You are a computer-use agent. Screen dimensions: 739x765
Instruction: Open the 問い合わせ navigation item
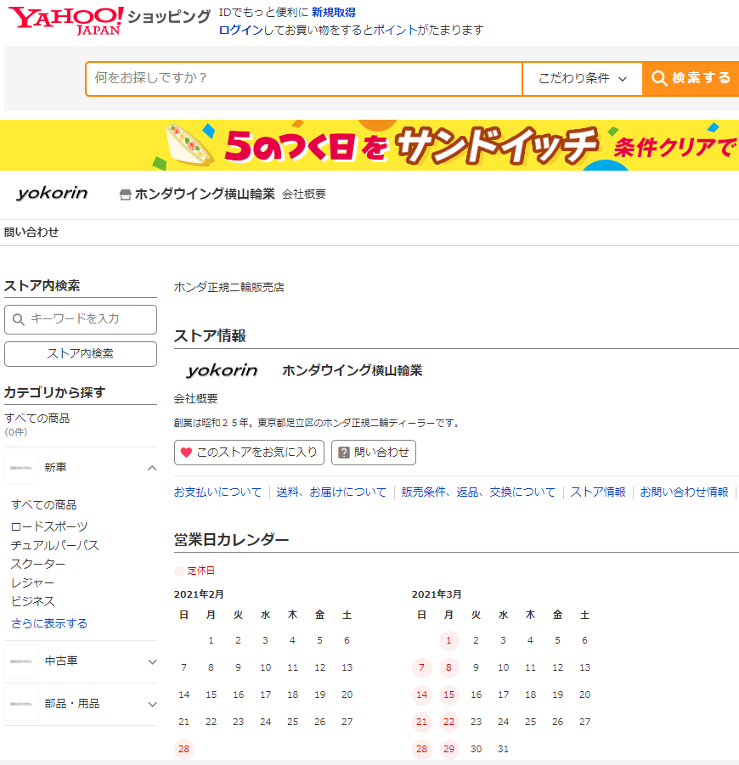(x=31, y=233)
